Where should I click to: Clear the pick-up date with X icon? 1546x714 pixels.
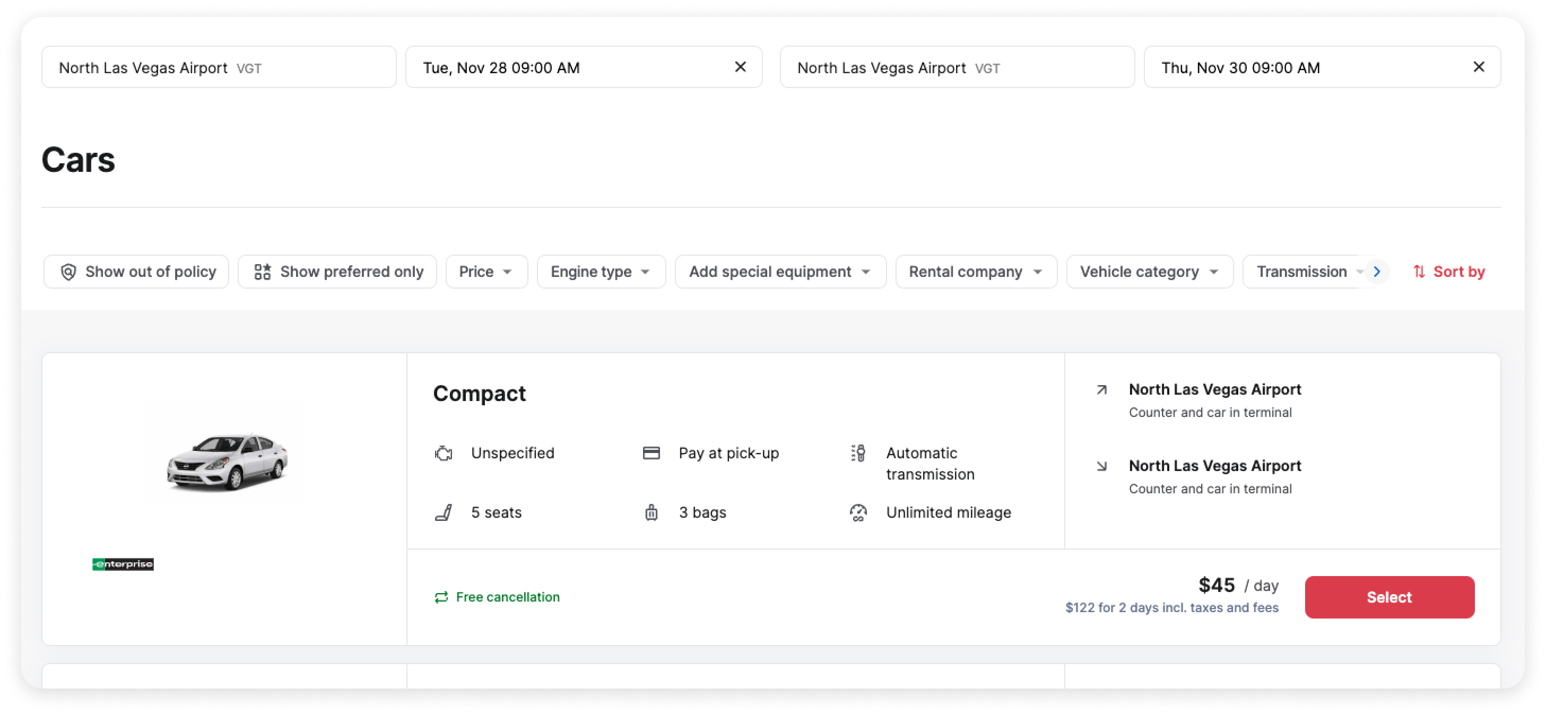[740, 67]
